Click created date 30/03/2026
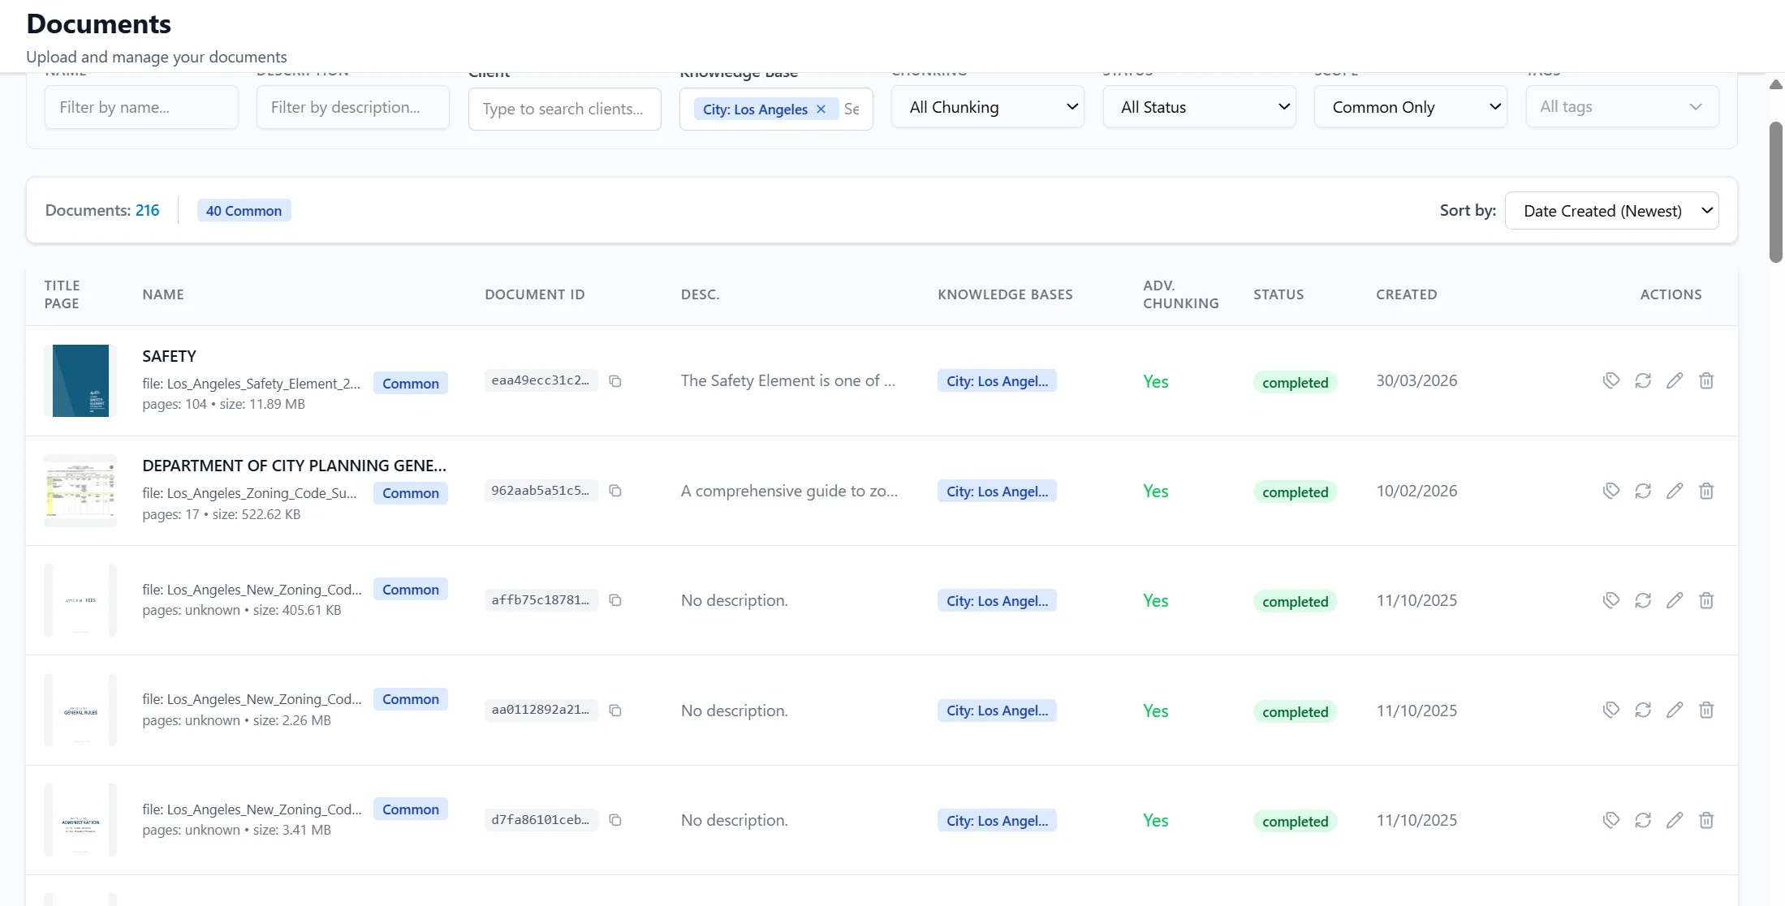 (x=1416, y=380)
